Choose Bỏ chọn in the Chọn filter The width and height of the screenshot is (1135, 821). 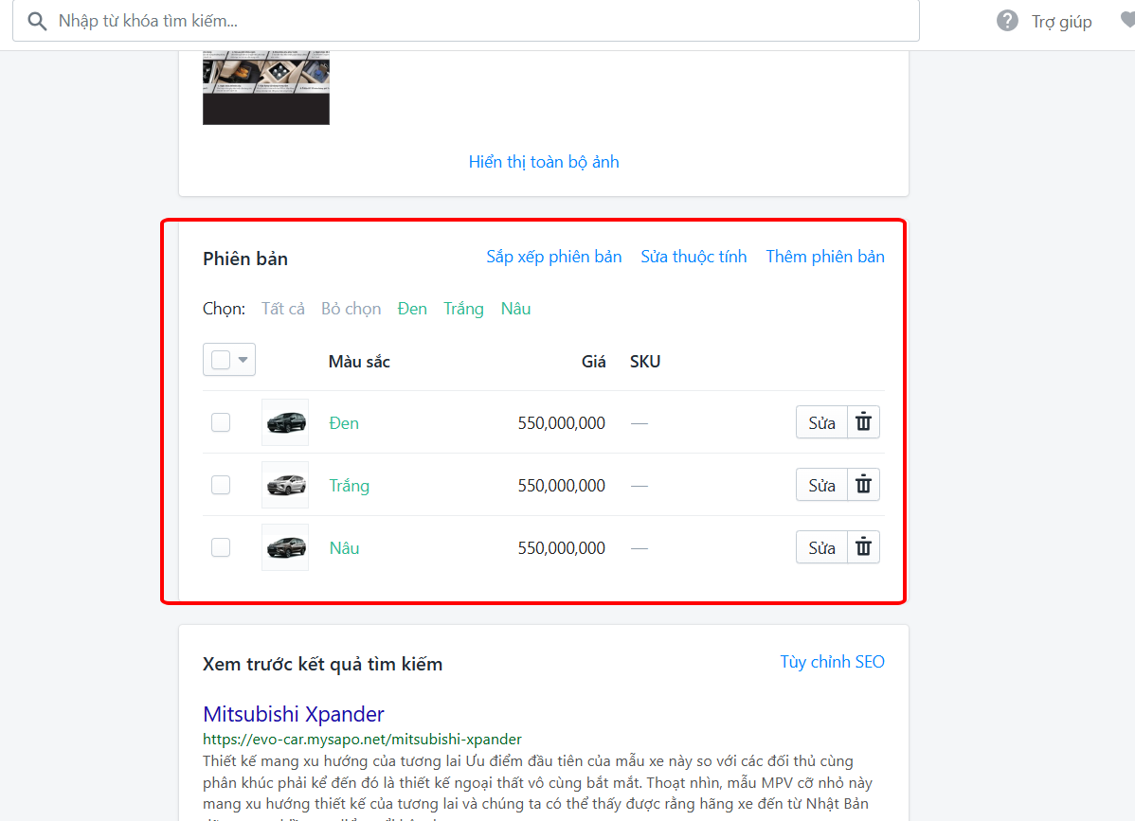point(351,309)
